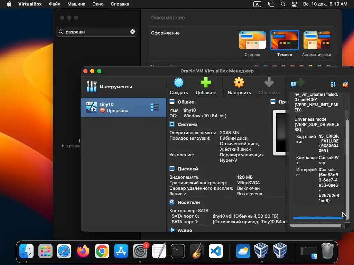Open Spotlight search in the menu bar
The width and height of the screenshot is (354, 265).
pyautogui.click(x=283, y=4)
